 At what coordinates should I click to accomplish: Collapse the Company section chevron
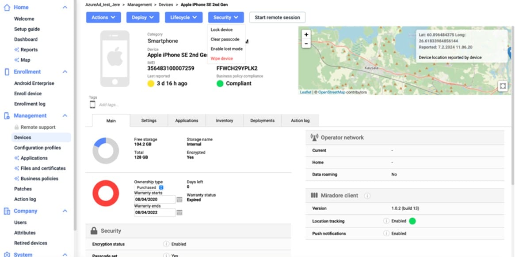tap(65, 211)
